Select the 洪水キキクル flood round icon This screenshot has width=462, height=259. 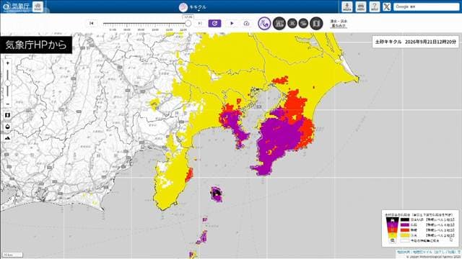292,23
